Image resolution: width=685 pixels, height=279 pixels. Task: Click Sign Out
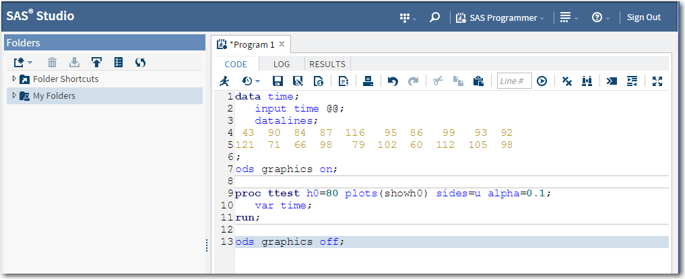(644, 17)
